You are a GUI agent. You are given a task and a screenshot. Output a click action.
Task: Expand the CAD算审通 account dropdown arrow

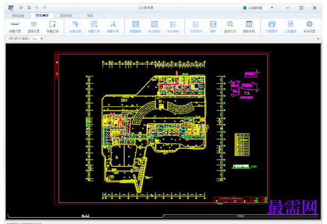point(272,8)
